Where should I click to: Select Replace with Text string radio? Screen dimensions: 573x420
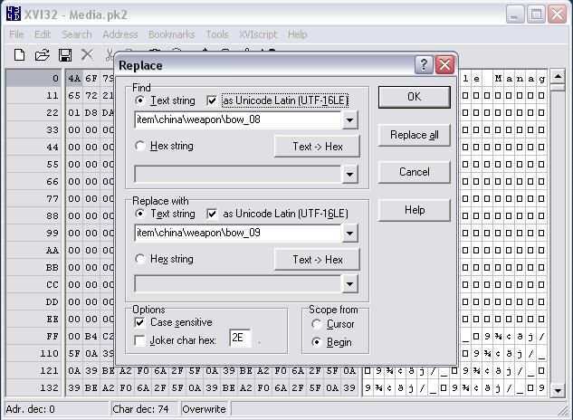coord(139,214)
